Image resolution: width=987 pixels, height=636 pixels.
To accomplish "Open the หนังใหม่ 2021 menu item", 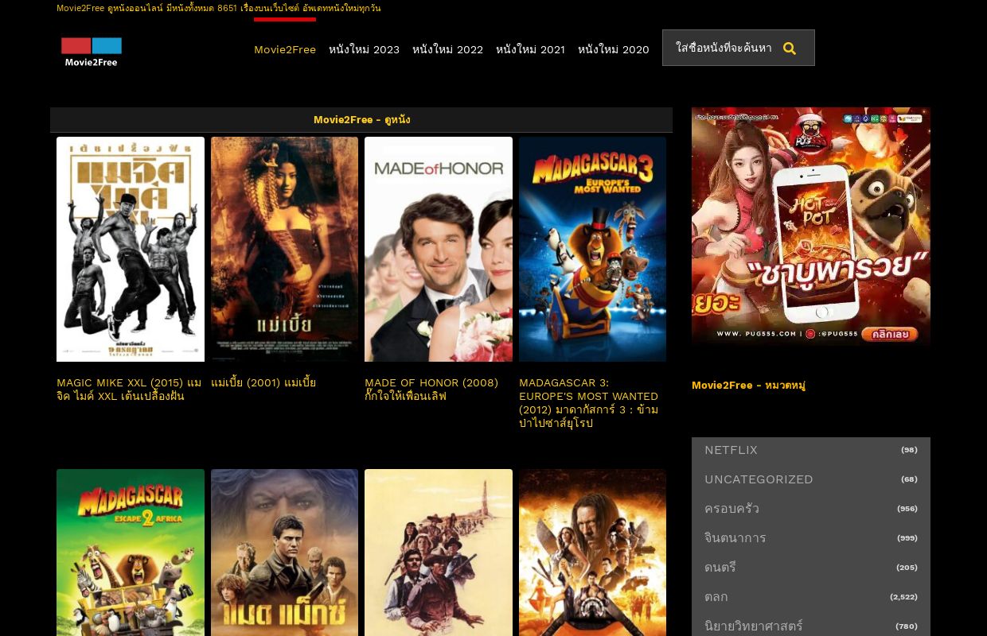I will [x=530, y=49].
